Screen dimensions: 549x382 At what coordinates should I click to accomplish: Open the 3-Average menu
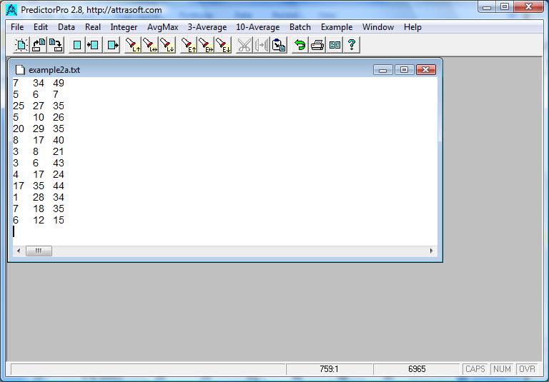[x=207, y=27]
